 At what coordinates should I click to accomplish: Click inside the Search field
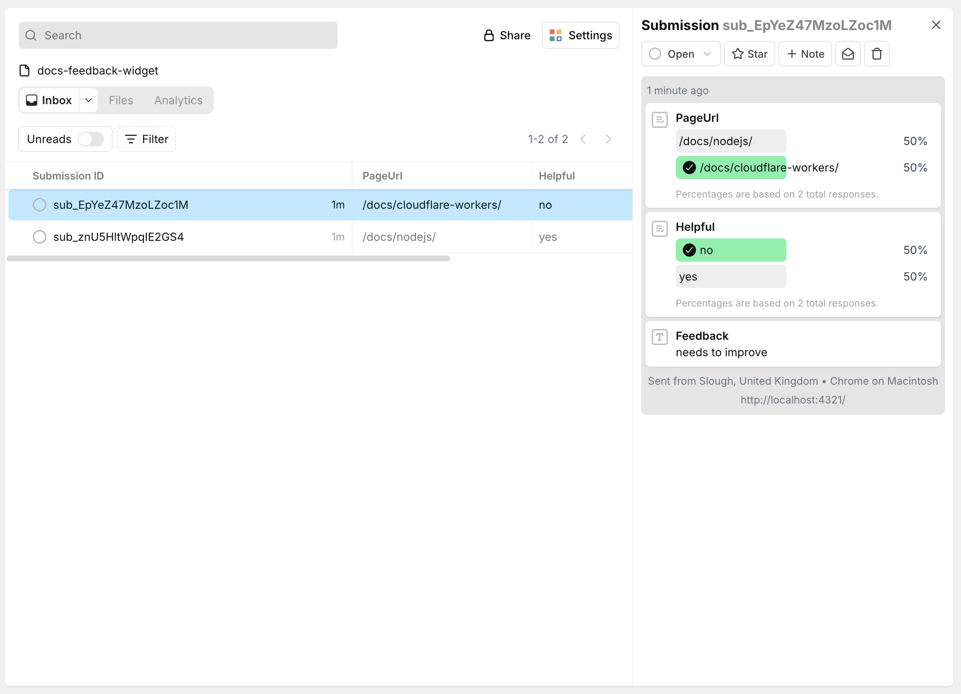point(178,35)
